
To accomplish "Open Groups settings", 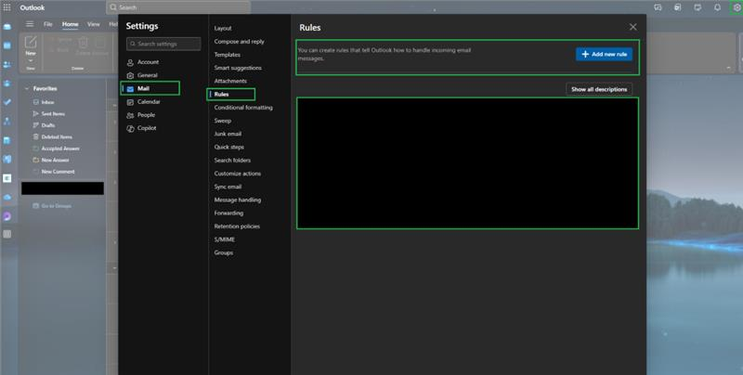I will (x=223, y=252).
